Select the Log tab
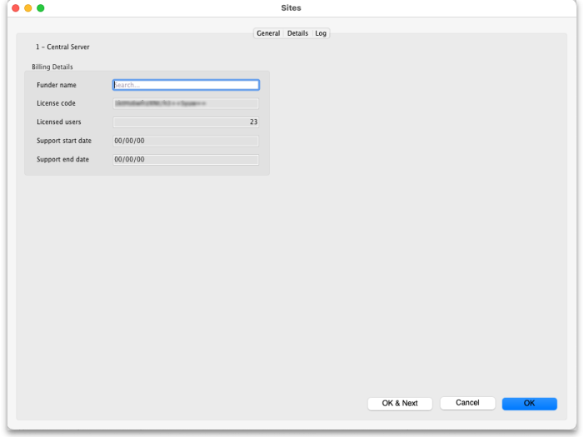This screenshot has width=584, height=437. pyautogui.click(x=321, y=33)
